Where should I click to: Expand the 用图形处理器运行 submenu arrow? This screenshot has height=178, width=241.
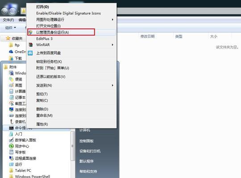[x=112, y=20]
